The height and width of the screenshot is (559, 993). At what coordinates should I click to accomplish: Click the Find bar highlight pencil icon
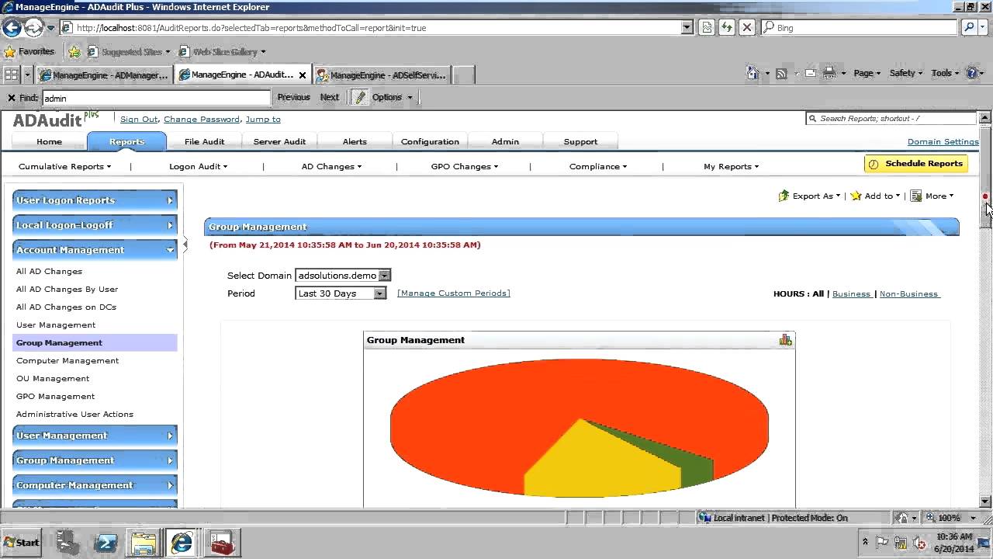pos(359,97)
